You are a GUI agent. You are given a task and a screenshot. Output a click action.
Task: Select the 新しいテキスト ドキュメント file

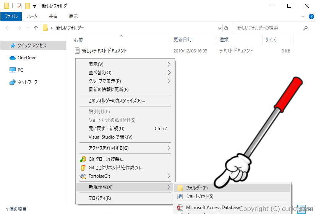104,51
